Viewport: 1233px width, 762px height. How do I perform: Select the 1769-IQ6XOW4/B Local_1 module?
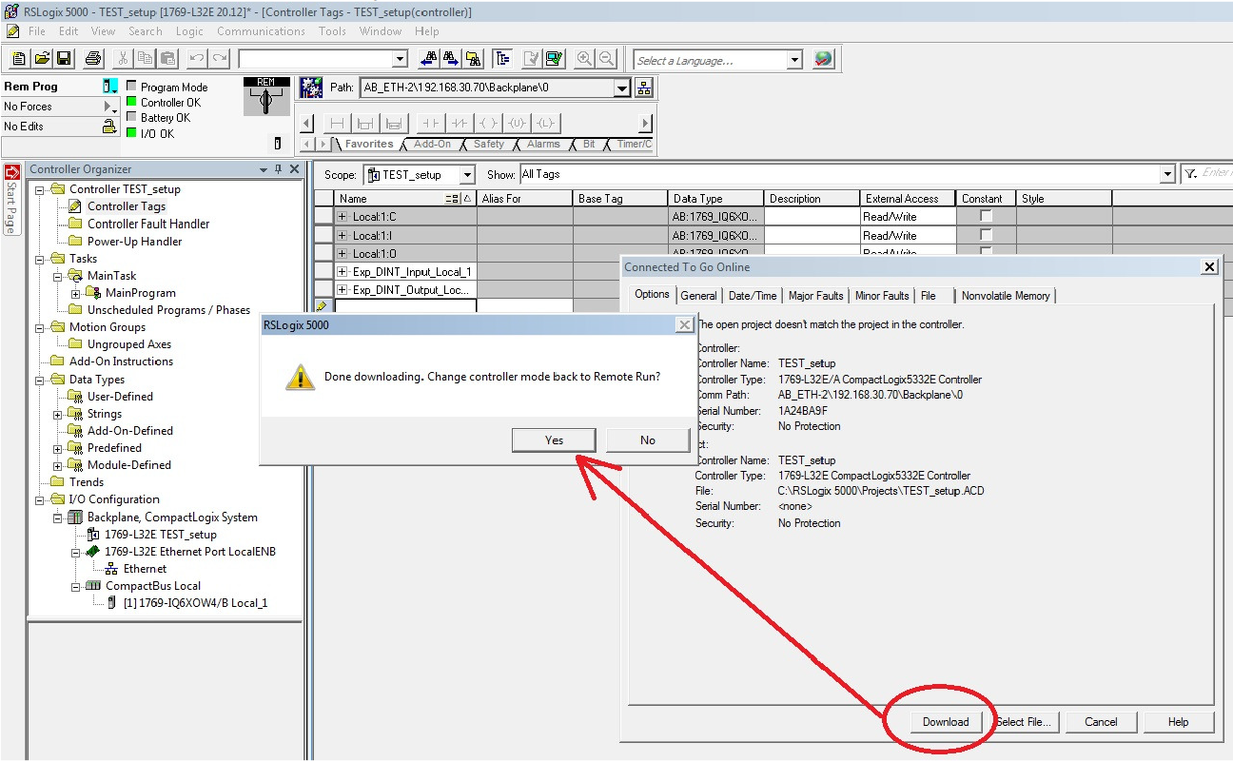[195, 603]
